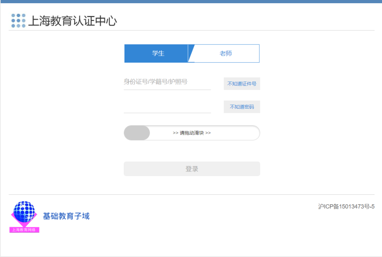Open the 不知道证件号 help button
The width and height of the screenshot is (382, 257).
242,84
